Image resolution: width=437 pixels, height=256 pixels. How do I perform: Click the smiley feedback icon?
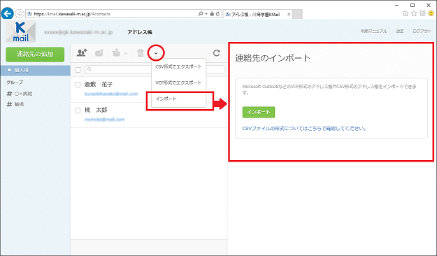click(431, 13)
